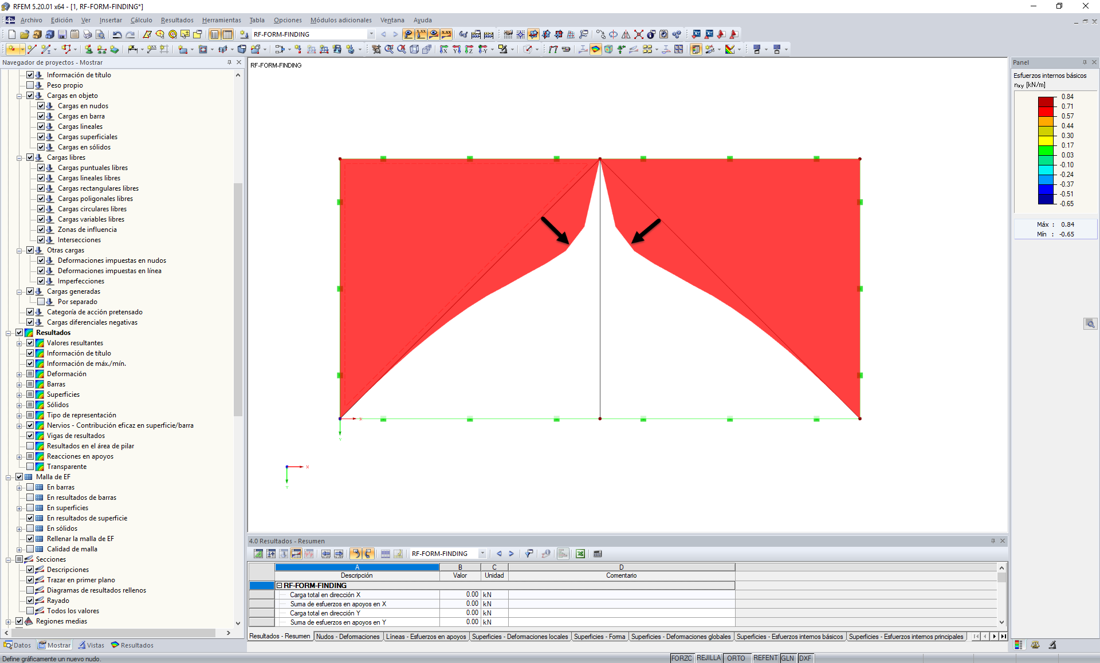Screen dimensions: 1100x663
Task: Collapse the Cargas libres tree node
Action: click(19, 157)
